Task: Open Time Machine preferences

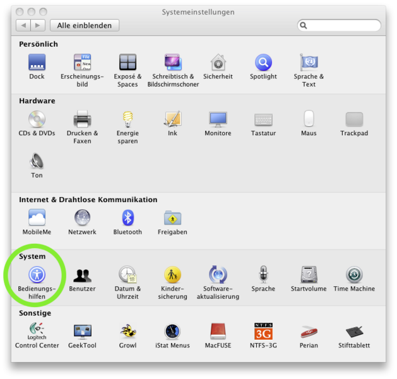Action: (354, 275)
